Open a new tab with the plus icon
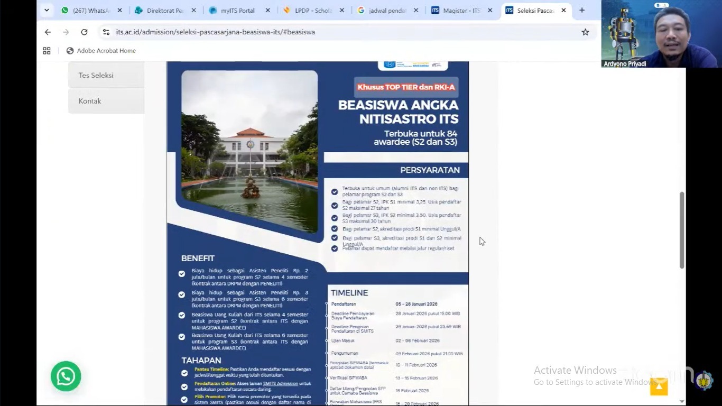 582,10
